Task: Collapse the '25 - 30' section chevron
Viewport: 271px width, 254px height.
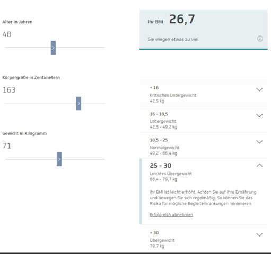Action: pyautogui.click(x=259, y=166)
